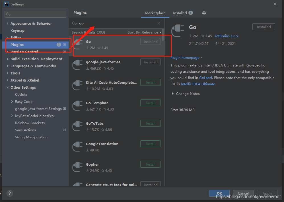
Task: Expand Build, Execution, Deployment section
Action: [7, 59]
